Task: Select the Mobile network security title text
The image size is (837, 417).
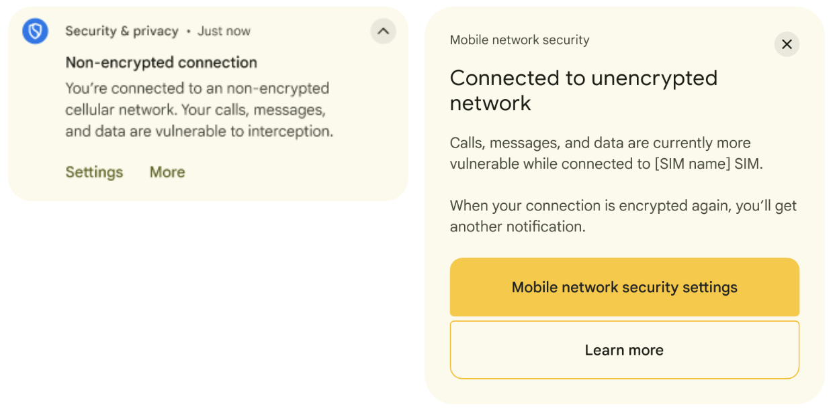Action: coord(519,40)
